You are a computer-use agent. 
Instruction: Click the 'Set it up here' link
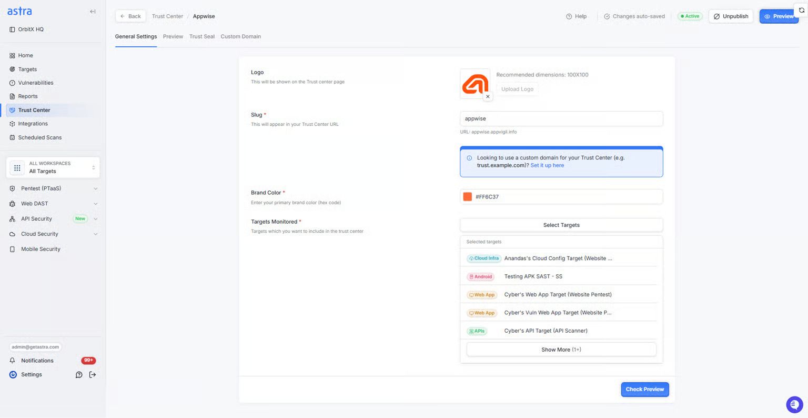click(x=547, y=165)
